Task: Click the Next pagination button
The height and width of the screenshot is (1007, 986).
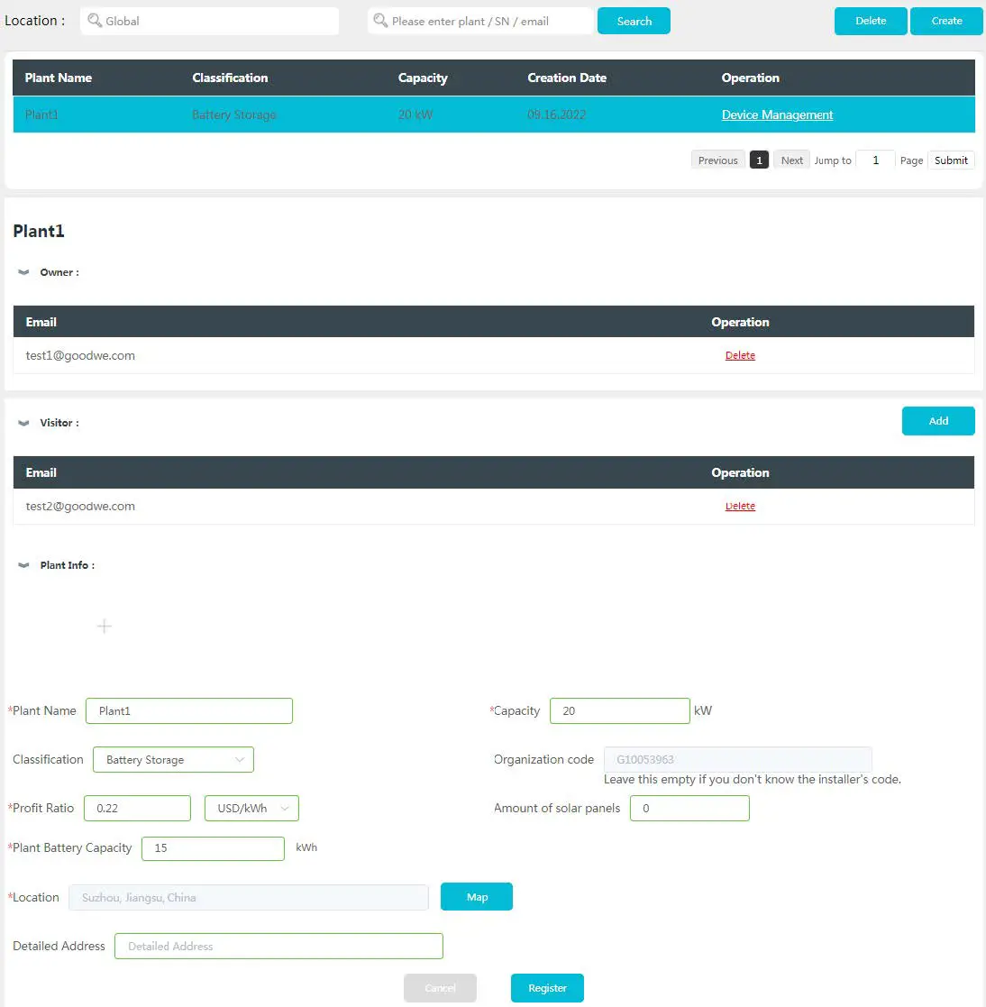Action: coord(790,160)
